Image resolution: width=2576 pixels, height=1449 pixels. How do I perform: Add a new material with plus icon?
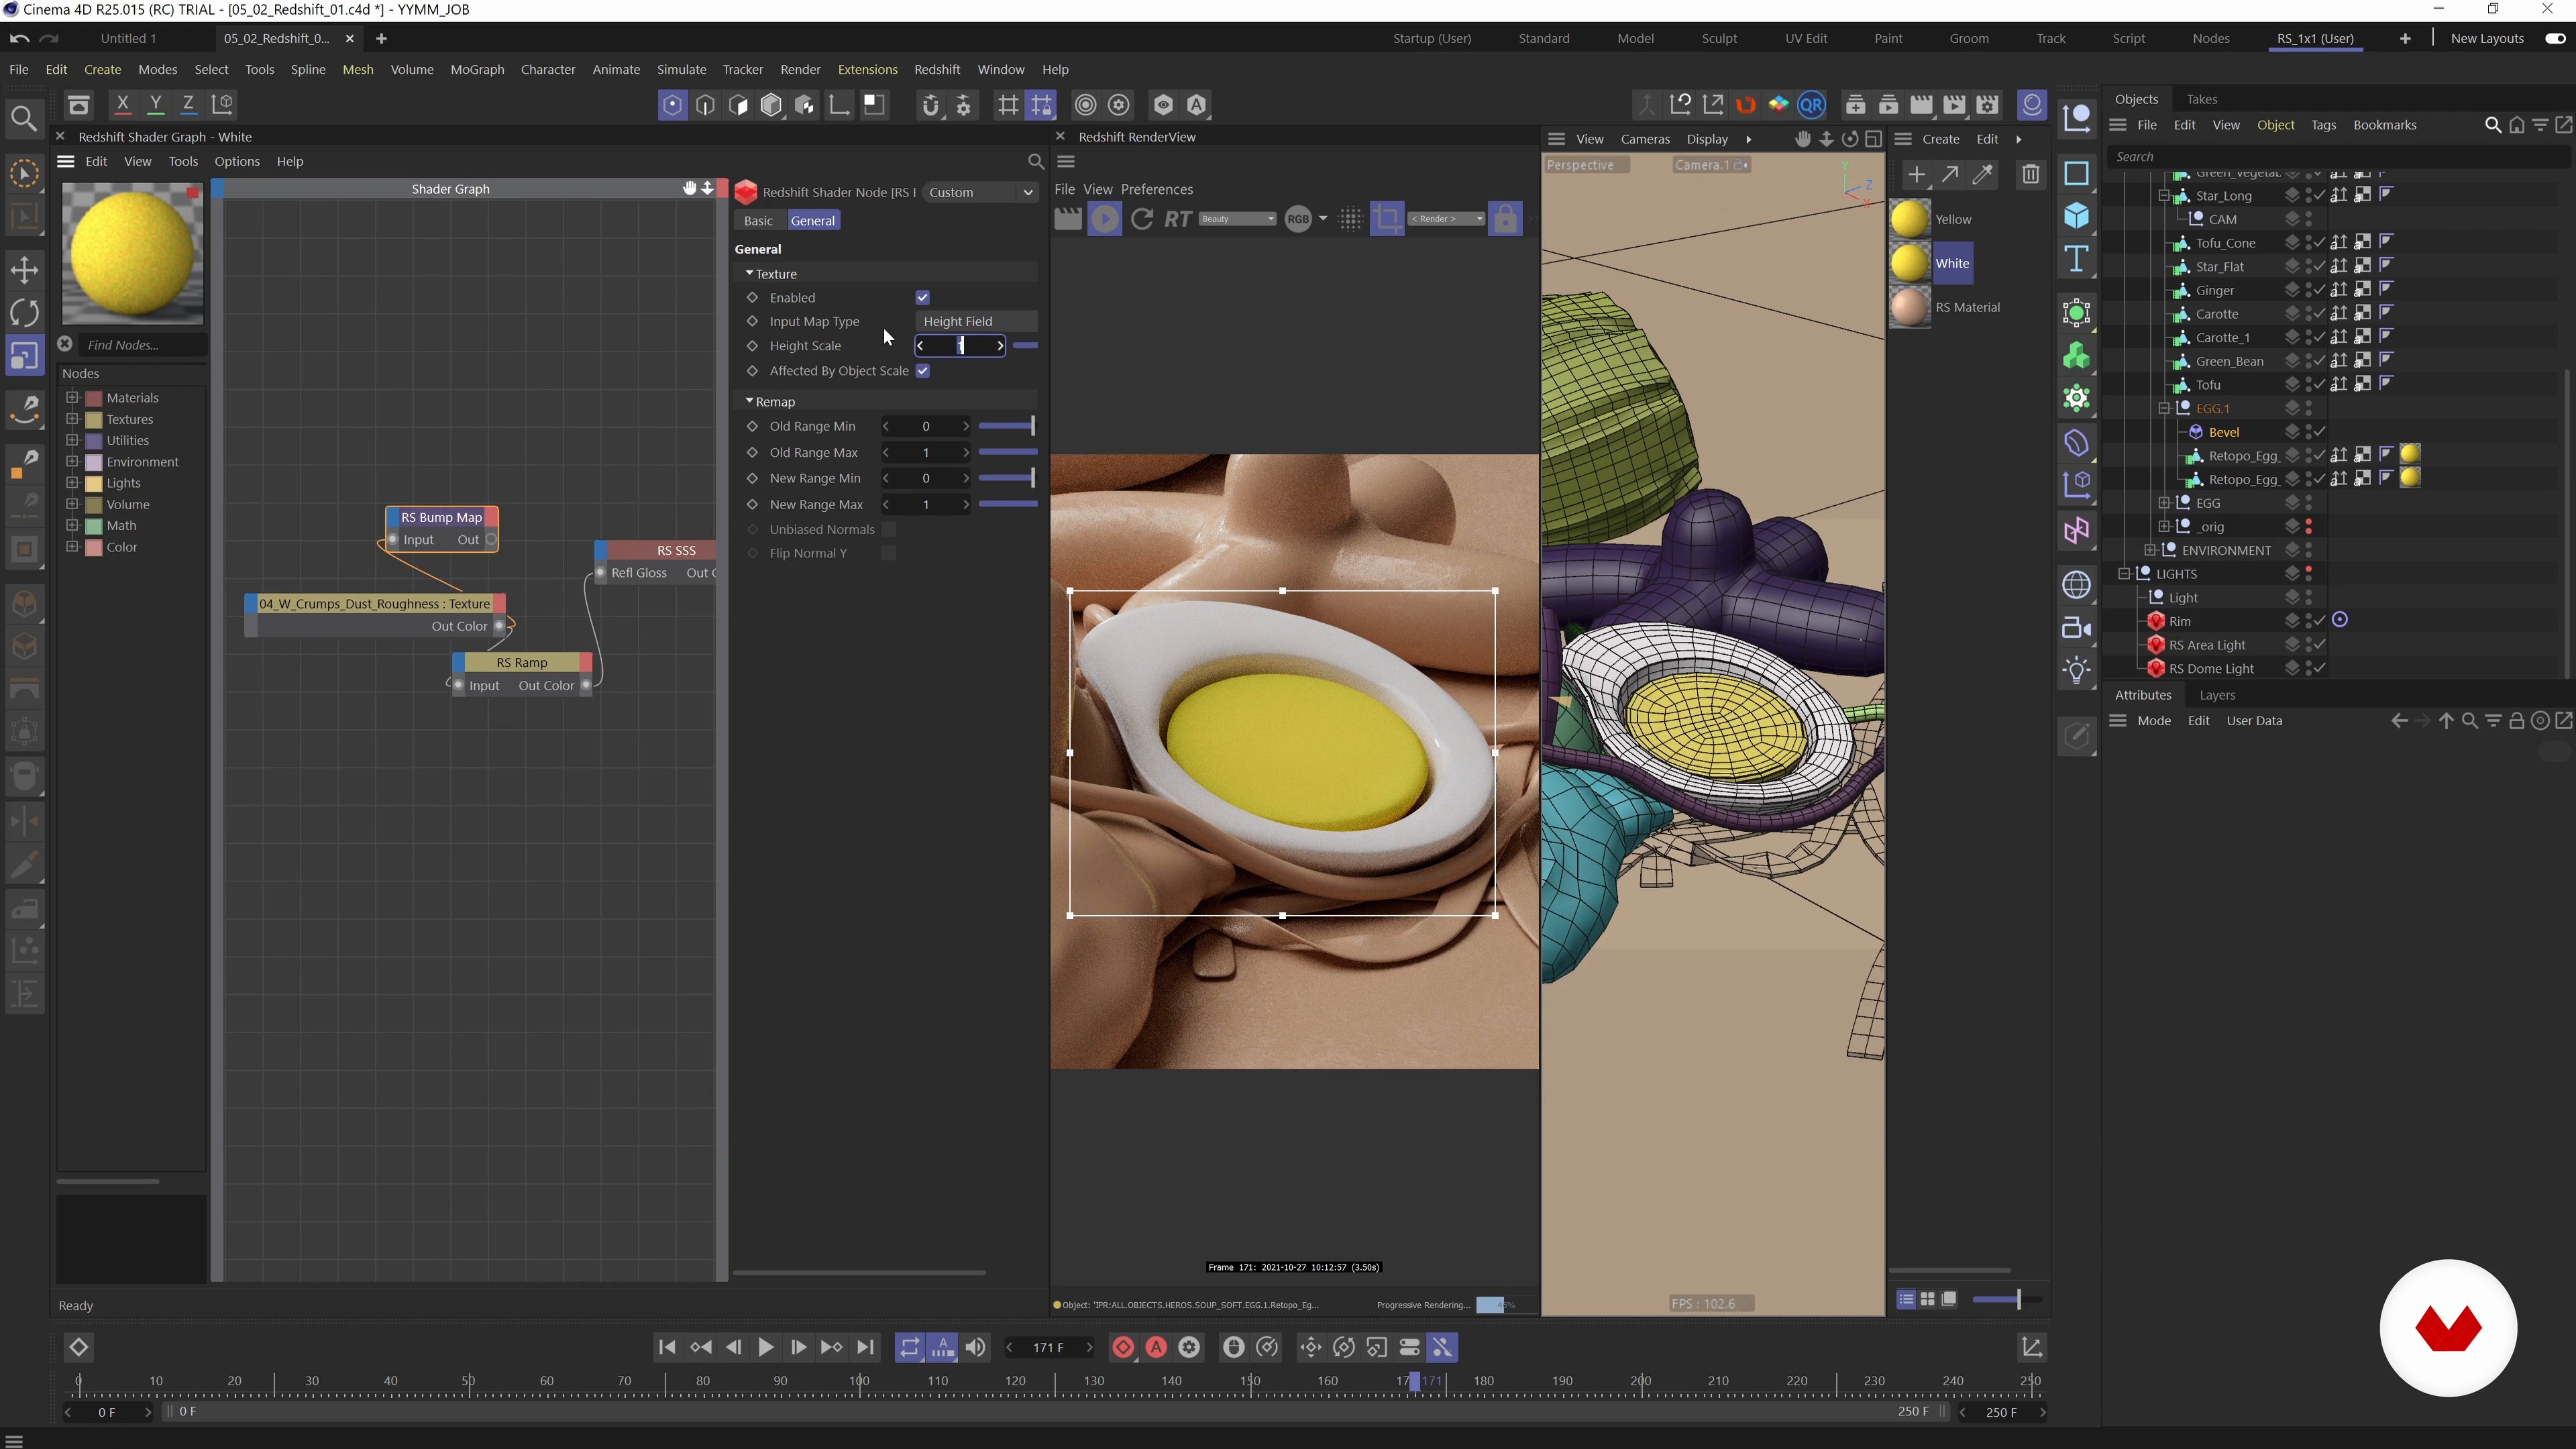[1916, 175]
